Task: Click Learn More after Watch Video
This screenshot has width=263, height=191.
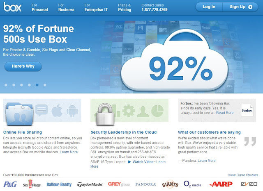Action: [x=161, y=162]
